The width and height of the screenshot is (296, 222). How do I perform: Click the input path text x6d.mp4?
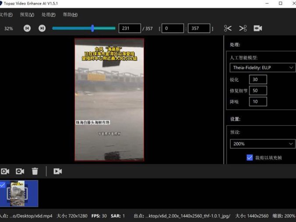pyautogui.click(x=31, y=216)
